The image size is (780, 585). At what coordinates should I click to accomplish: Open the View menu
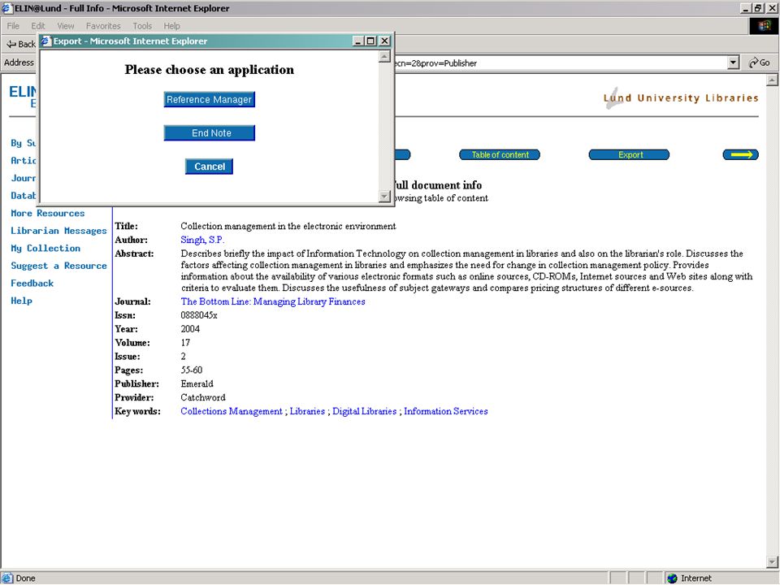coord(65,26)
